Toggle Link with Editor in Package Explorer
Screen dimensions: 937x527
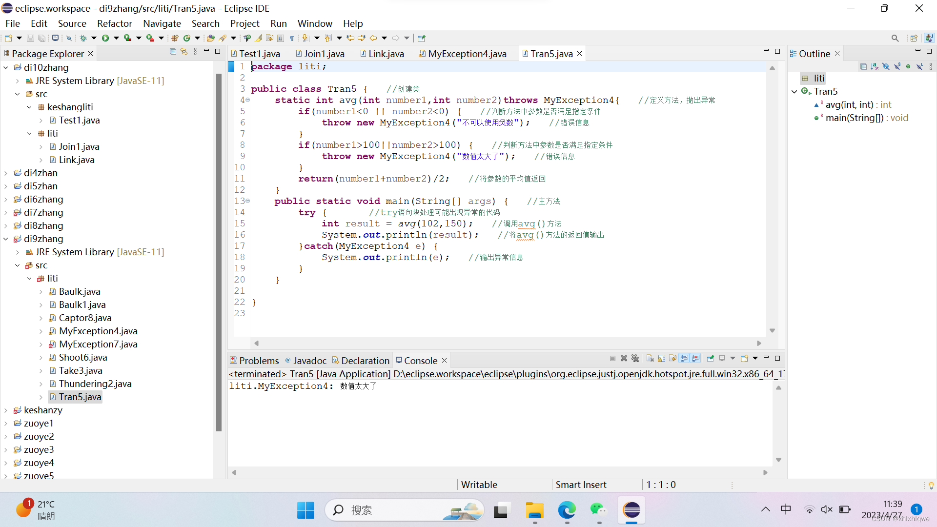coord(184,52)
